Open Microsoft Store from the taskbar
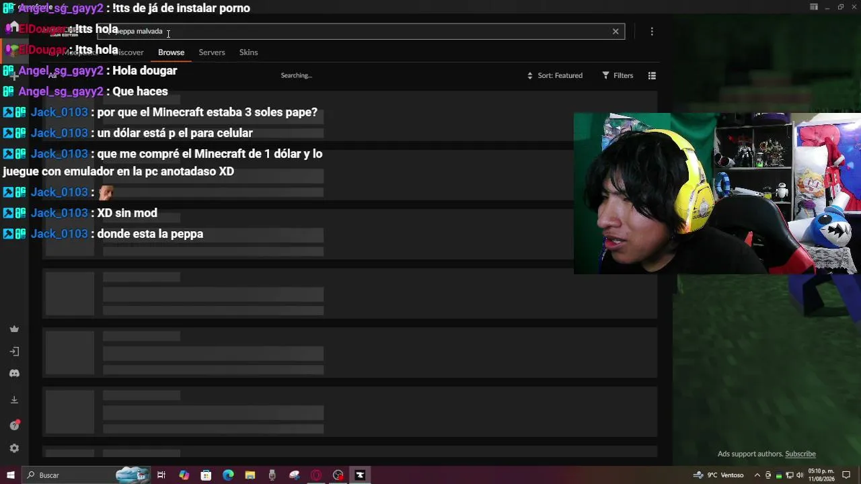The width and height of the screenshot is (861, 484). point(206,475)
